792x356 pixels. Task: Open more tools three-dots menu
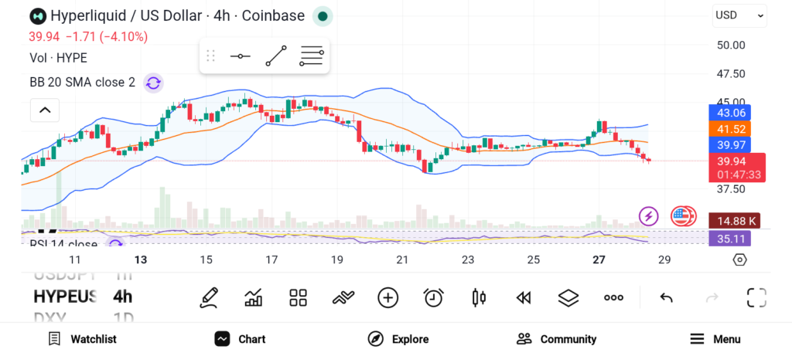click(614, 297)
